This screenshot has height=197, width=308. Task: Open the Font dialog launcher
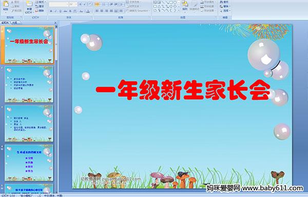tap(92, 17)
